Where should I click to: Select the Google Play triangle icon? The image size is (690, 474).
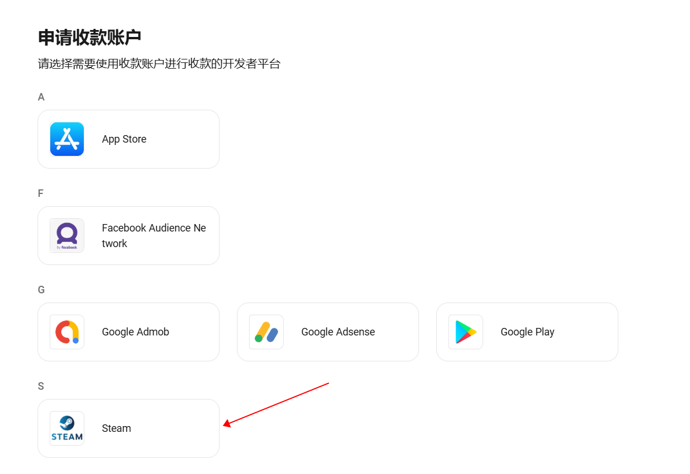(466, 332)
